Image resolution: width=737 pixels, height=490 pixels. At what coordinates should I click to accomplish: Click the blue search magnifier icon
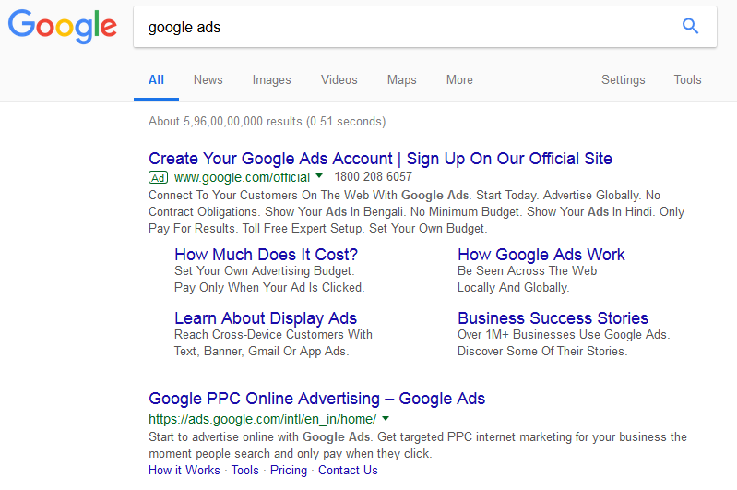point(690,26)
